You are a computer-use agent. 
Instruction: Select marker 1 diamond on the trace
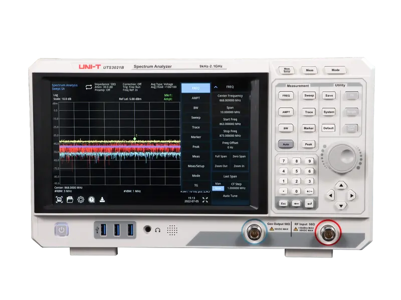[135, 138]
